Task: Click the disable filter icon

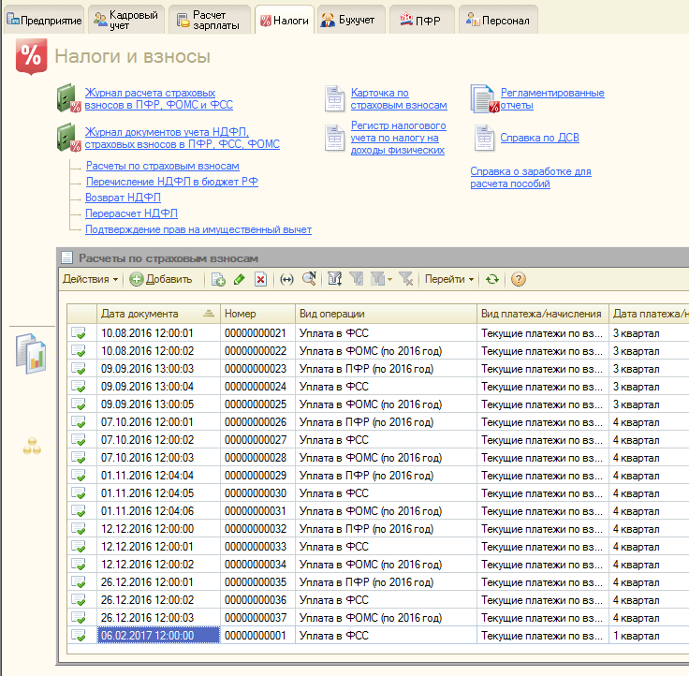Action: coord(405,279)
